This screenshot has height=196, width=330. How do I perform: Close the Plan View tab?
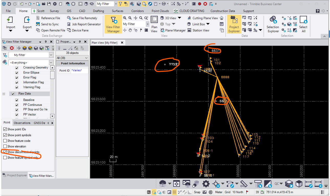point(122,43)
